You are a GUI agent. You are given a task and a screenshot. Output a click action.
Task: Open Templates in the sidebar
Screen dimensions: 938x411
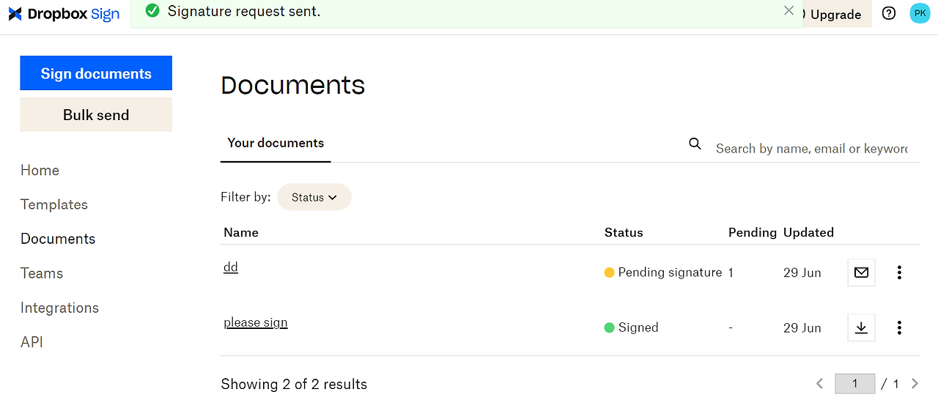(x=54, y=204)
